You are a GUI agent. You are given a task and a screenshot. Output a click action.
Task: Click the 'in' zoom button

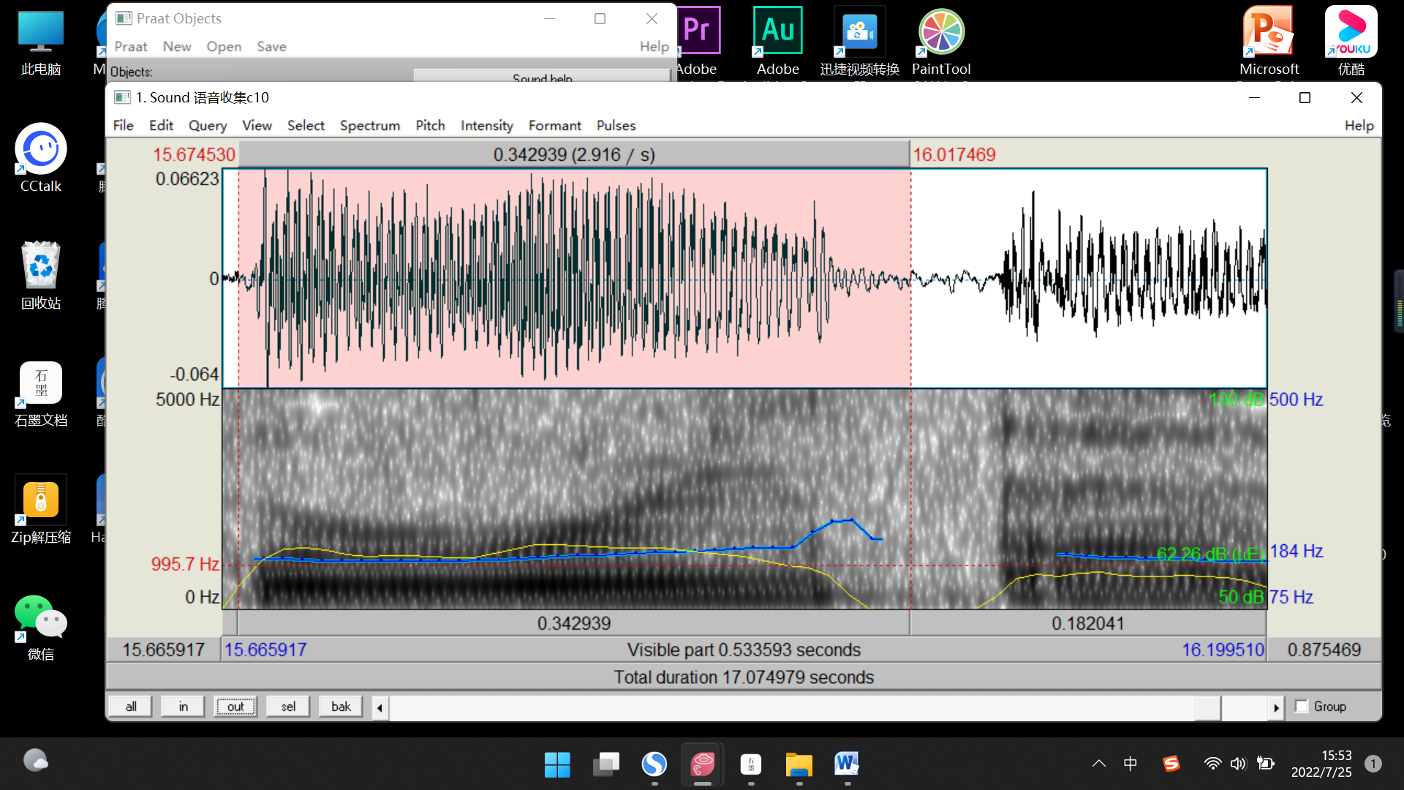tap(183, 707)
